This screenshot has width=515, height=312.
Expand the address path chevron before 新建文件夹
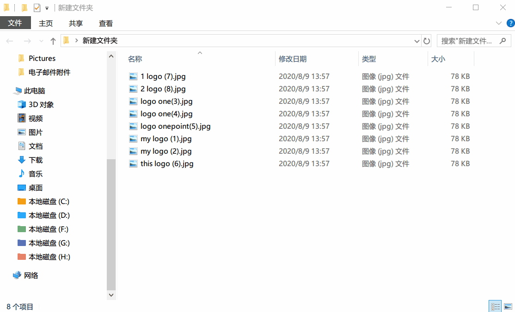[77, 40]
